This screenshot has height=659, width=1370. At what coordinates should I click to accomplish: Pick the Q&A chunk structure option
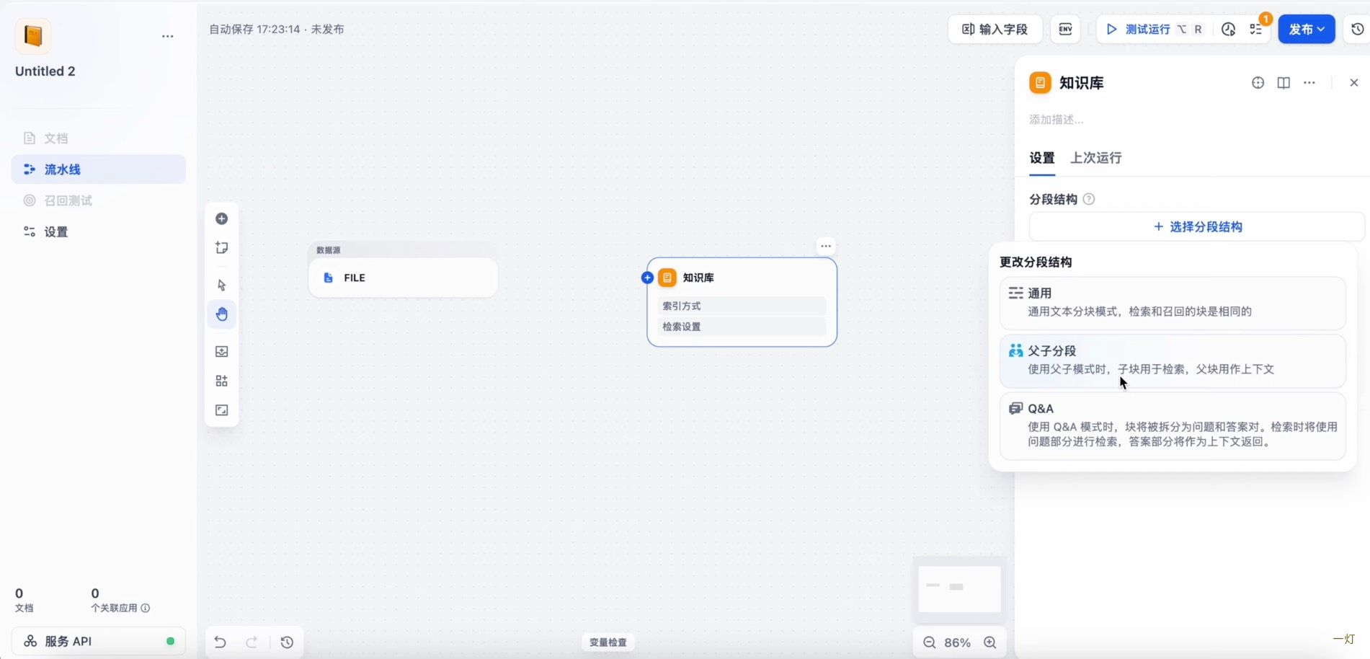pos(1172,425)
